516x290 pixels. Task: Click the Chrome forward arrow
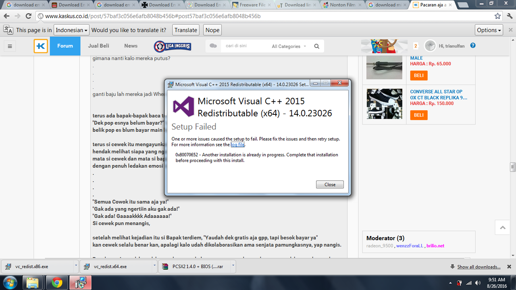[x=17, y=16]
